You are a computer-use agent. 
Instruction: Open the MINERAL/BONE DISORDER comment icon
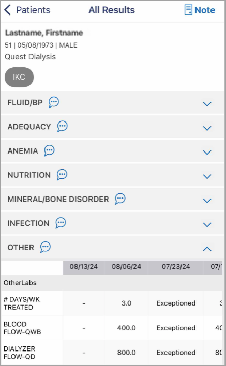(x=120, y=199)
